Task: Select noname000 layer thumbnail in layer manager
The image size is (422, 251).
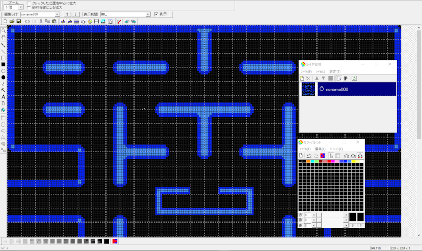Action: (x=309, y=89)
